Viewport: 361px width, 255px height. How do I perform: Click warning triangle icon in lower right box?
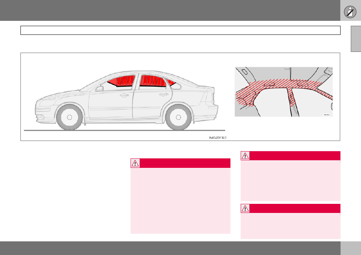pos(245,208)
